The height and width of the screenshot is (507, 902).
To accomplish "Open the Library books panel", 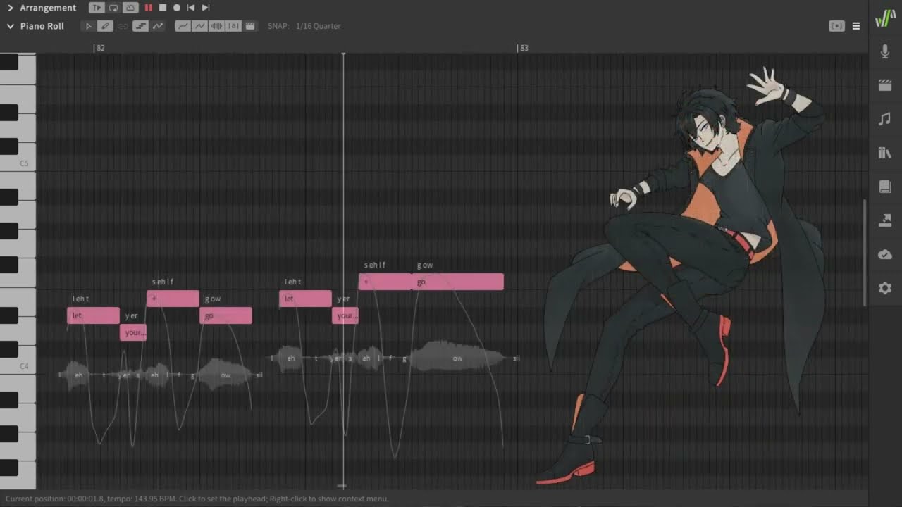I will tap(885, 153).
